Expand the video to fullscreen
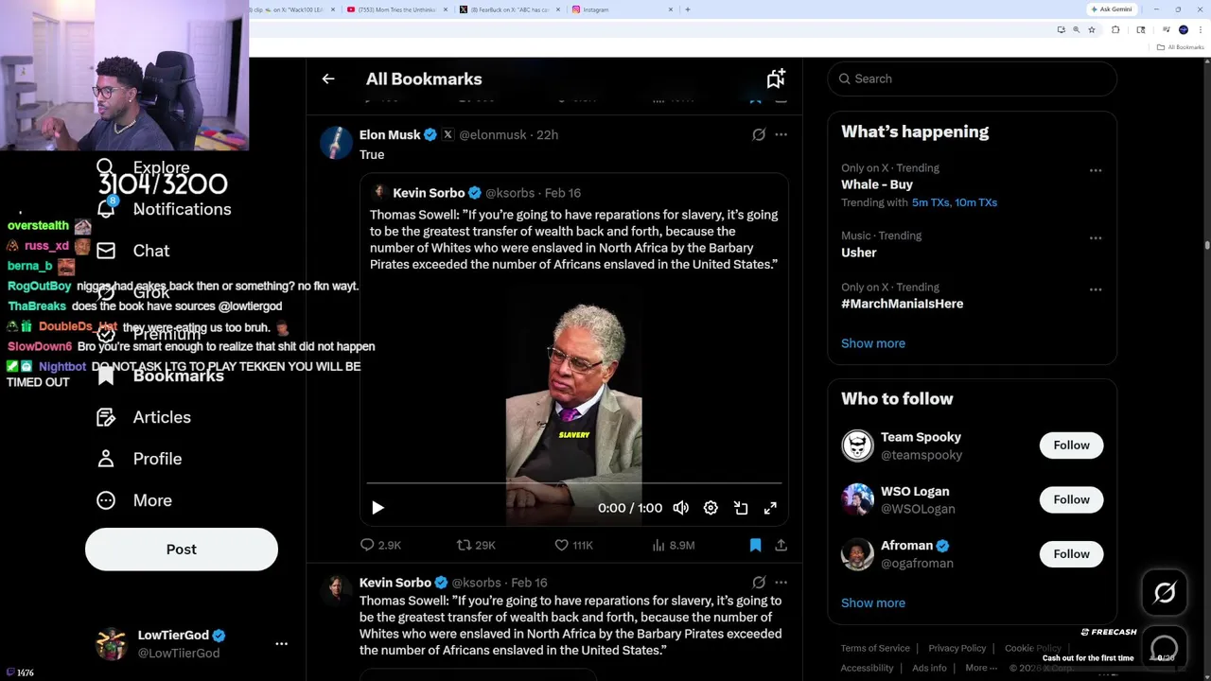 [770, 508]
